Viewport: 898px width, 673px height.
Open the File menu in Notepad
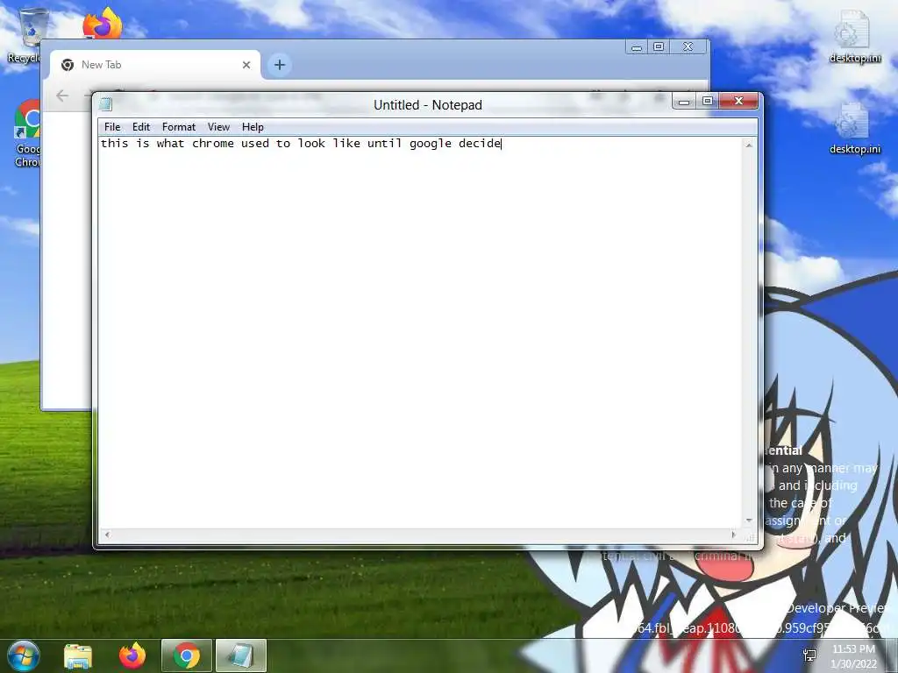point(112,127)
